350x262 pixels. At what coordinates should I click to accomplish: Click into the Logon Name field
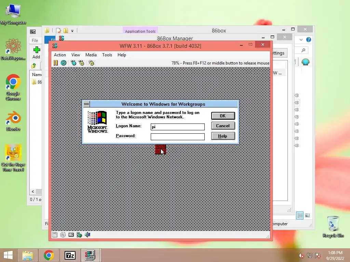(x=178, y=127)
